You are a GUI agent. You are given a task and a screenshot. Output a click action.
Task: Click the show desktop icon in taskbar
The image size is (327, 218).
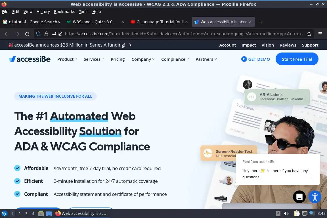click(49, 214)
